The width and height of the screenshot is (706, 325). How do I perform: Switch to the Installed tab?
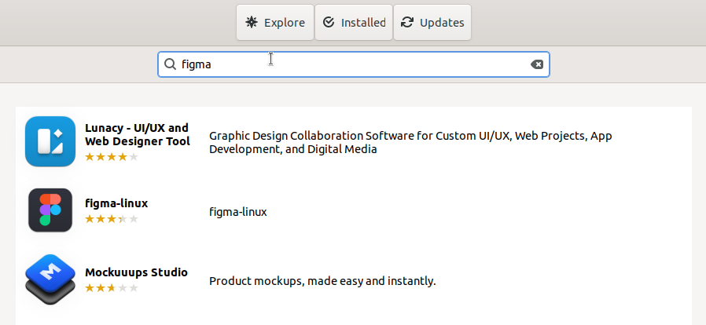pos(354,23)
